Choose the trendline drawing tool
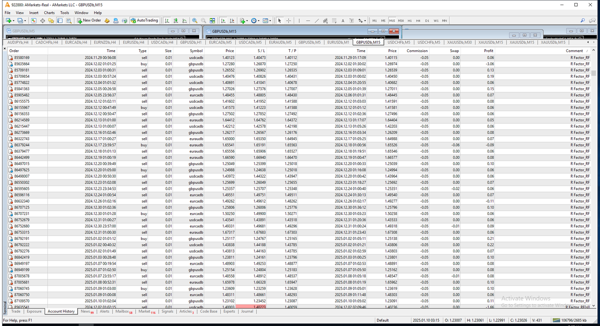The width and height of the screenshot is (600, 326). [x=317, y=20]
